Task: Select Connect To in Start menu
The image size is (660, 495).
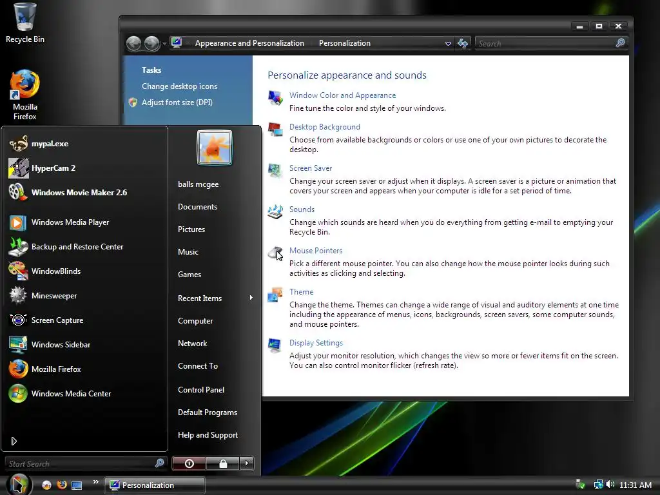Action: tap(197, 366)
